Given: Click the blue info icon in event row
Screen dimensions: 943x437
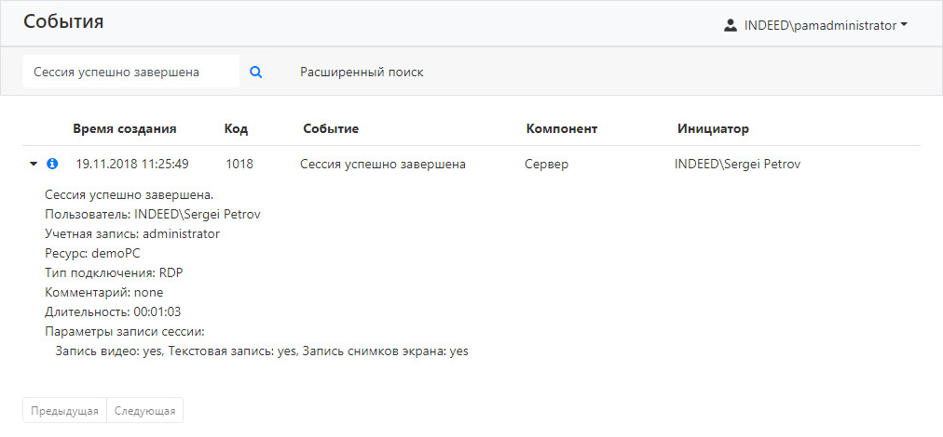Looking at the screenshot, I should pos(52,164).
